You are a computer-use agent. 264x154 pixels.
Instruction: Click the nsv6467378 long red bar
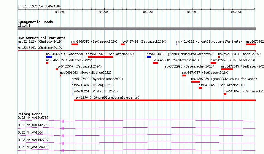[x=100, y=57]
